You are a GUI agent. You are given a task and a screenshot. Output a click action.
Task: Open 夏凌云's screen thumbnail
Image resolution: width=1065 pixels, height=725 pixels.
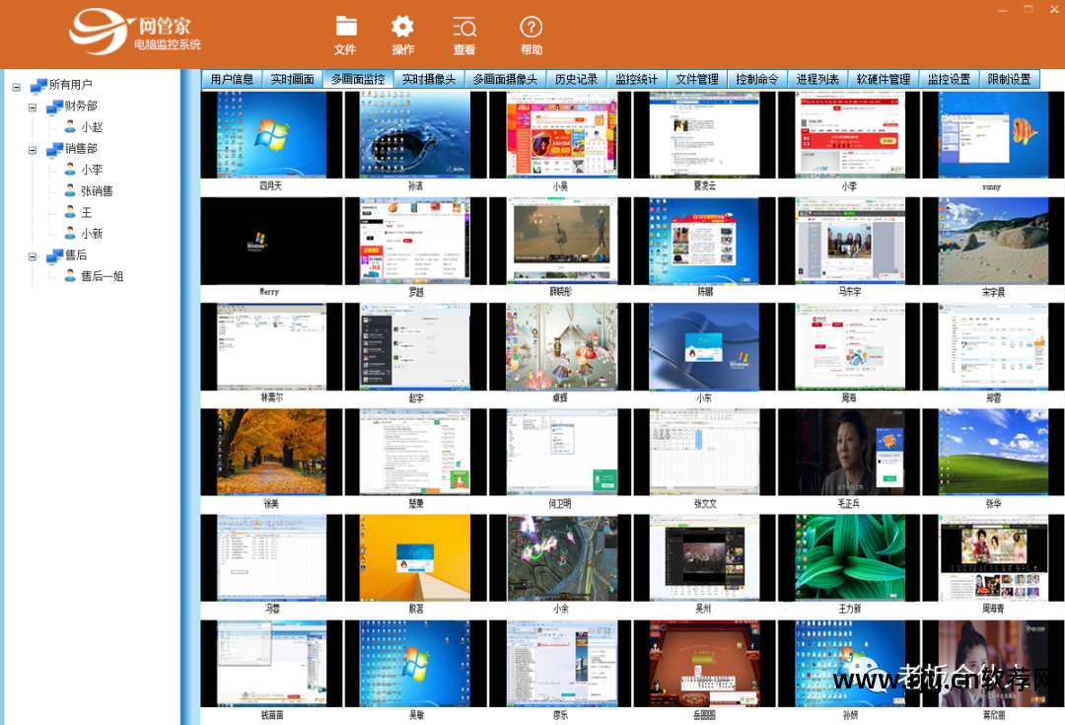(x=704, y=134)
